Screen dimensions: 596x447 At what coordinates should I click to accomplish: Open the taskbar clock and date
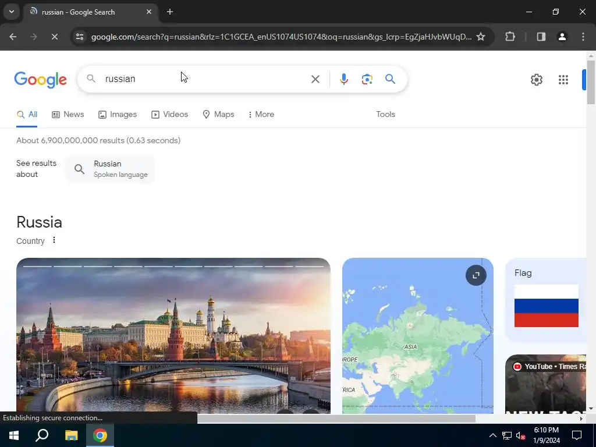pos(546,435)
